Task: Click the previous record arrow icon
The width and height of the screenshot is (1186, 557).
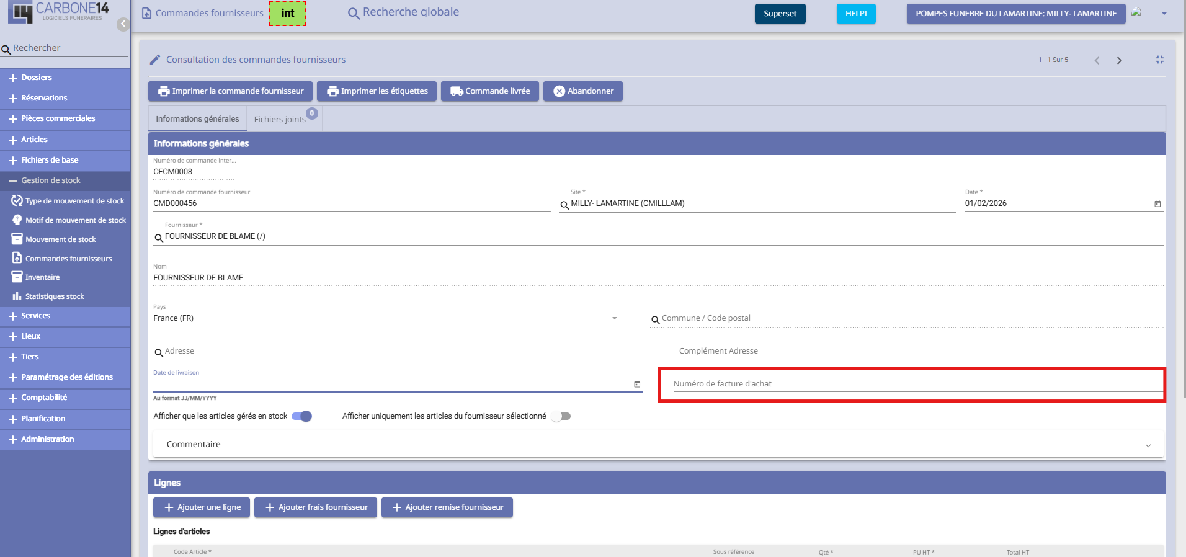Action: point(1097,60)
